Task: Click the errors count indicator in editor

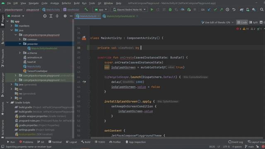Action: coord(239,29)
